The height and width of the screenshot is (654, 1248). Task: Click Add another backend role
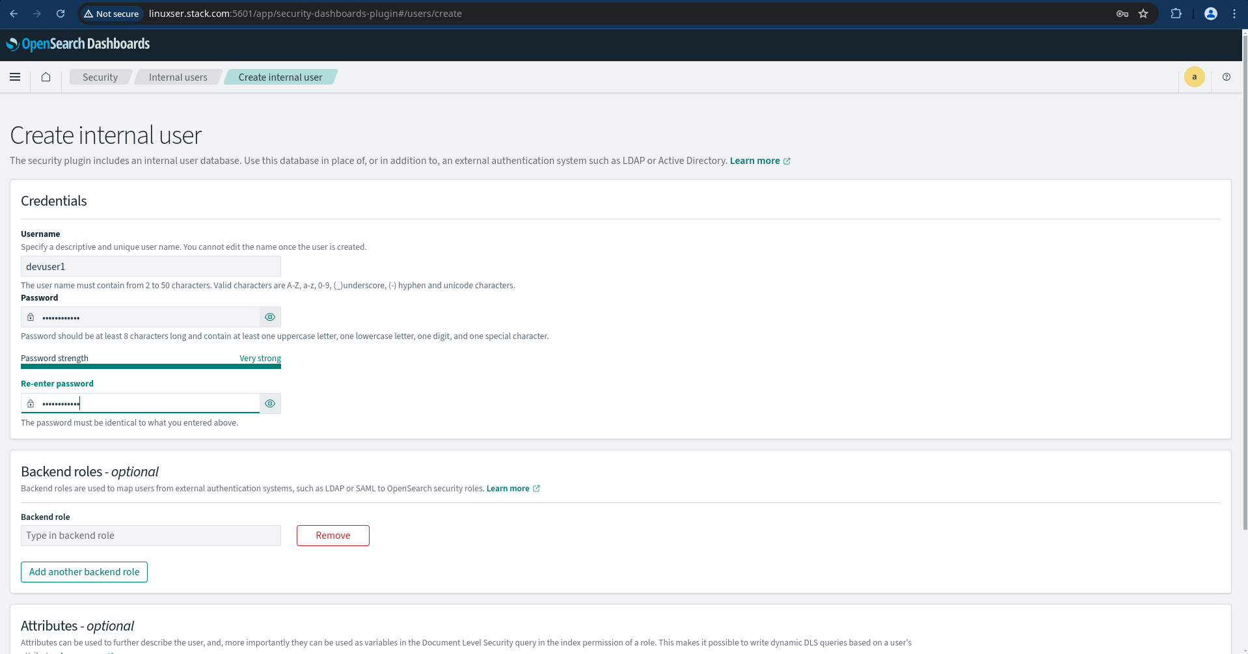[x=84, y=571]
